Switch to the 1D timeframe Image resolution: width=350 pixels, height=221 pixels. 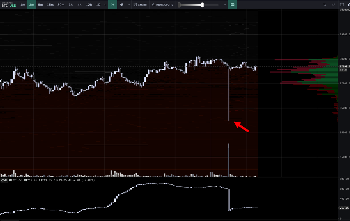(98, 5)
